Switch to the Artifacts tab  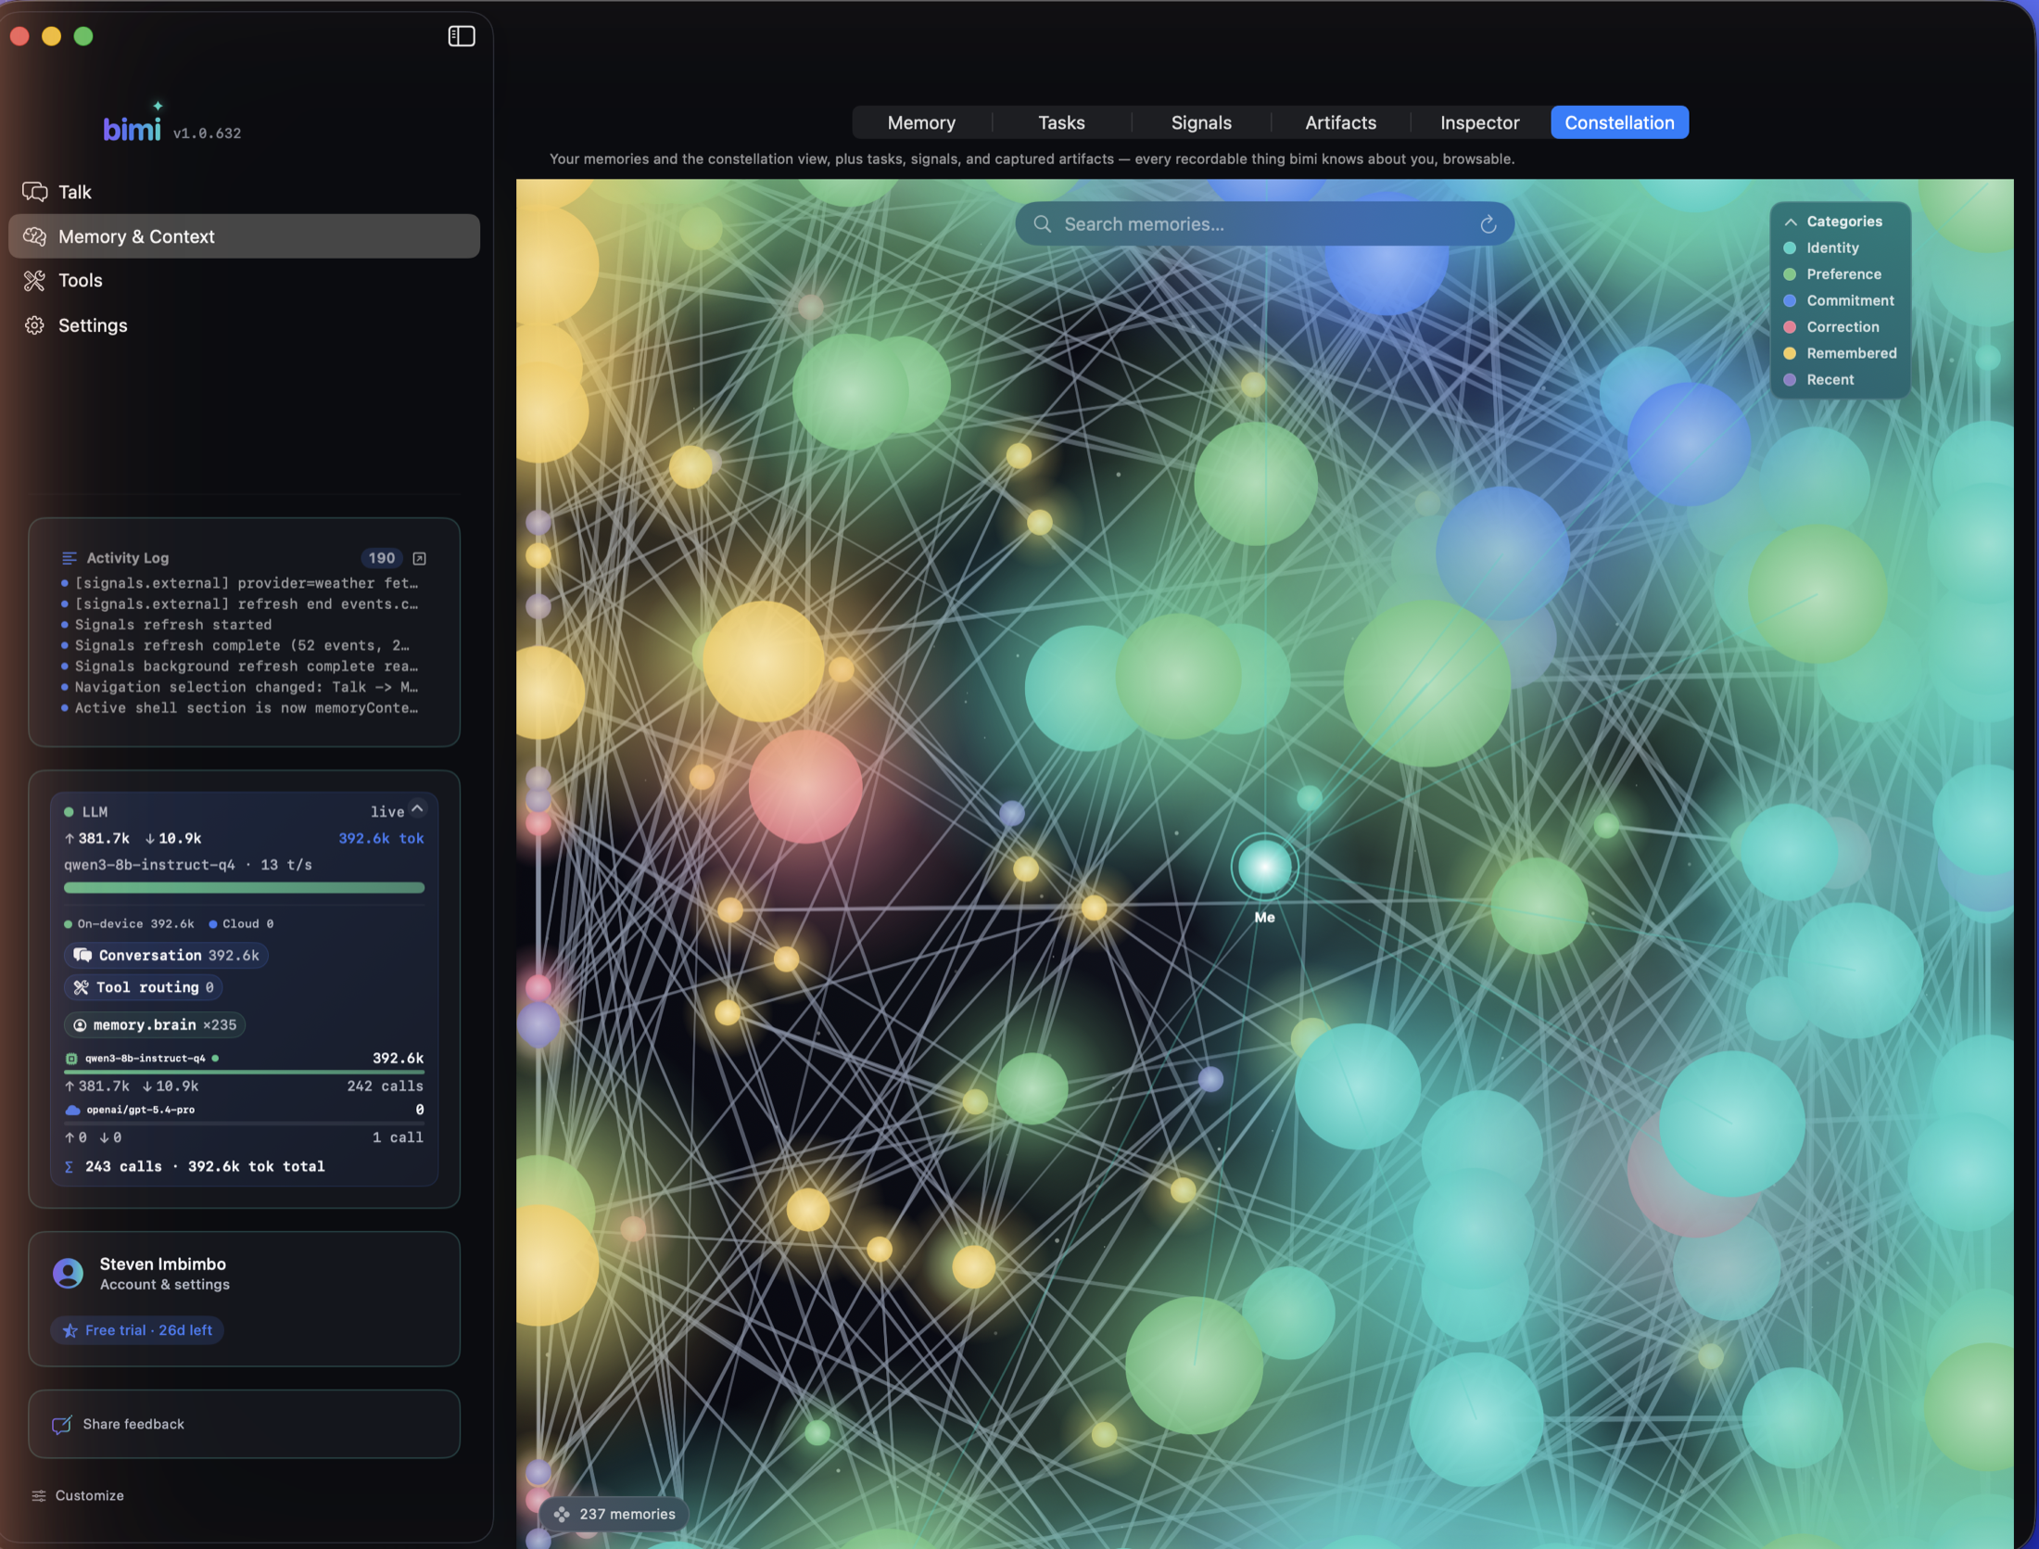pos(1341,122)
